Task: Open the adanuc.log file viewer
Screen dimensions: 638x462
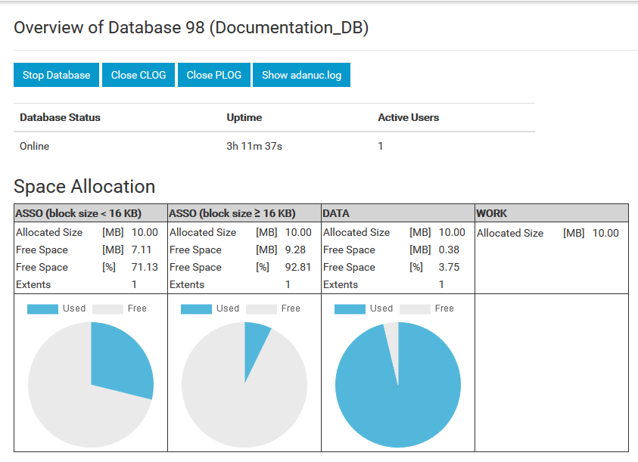Action: (301, 75)
